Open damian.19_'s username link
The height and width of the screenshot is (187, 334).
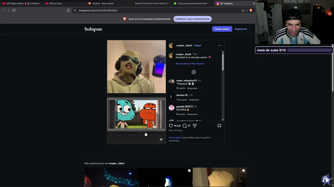click(182, 95)
